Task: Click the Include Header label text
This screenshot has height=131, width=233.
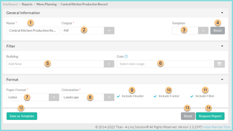Action: coord(133,96)
